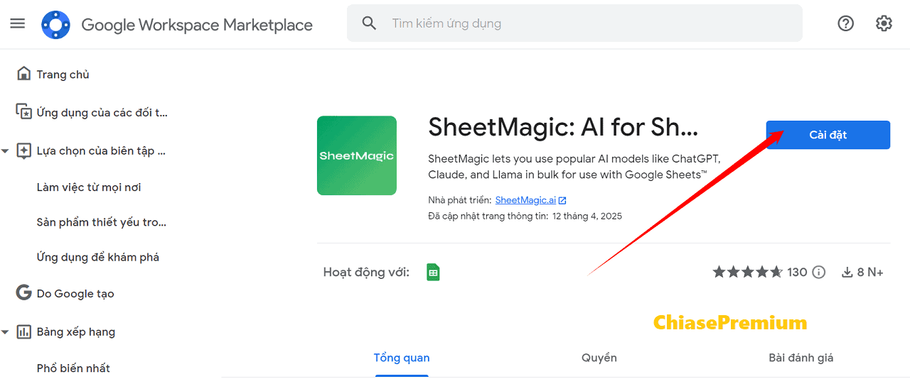The width and height of the screenshot is (910, 379).
Task: Click the SheetMagic app logo
Action: click(x=357, y=155)
